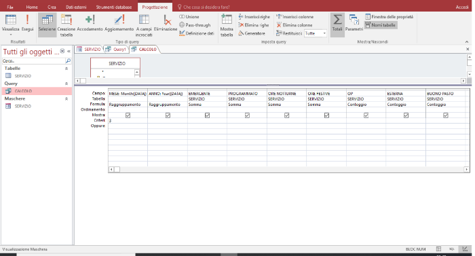Open the Parametri dialog
Image resolution: width=475 pixels, height=256 pixels.
tap(354, 23)
